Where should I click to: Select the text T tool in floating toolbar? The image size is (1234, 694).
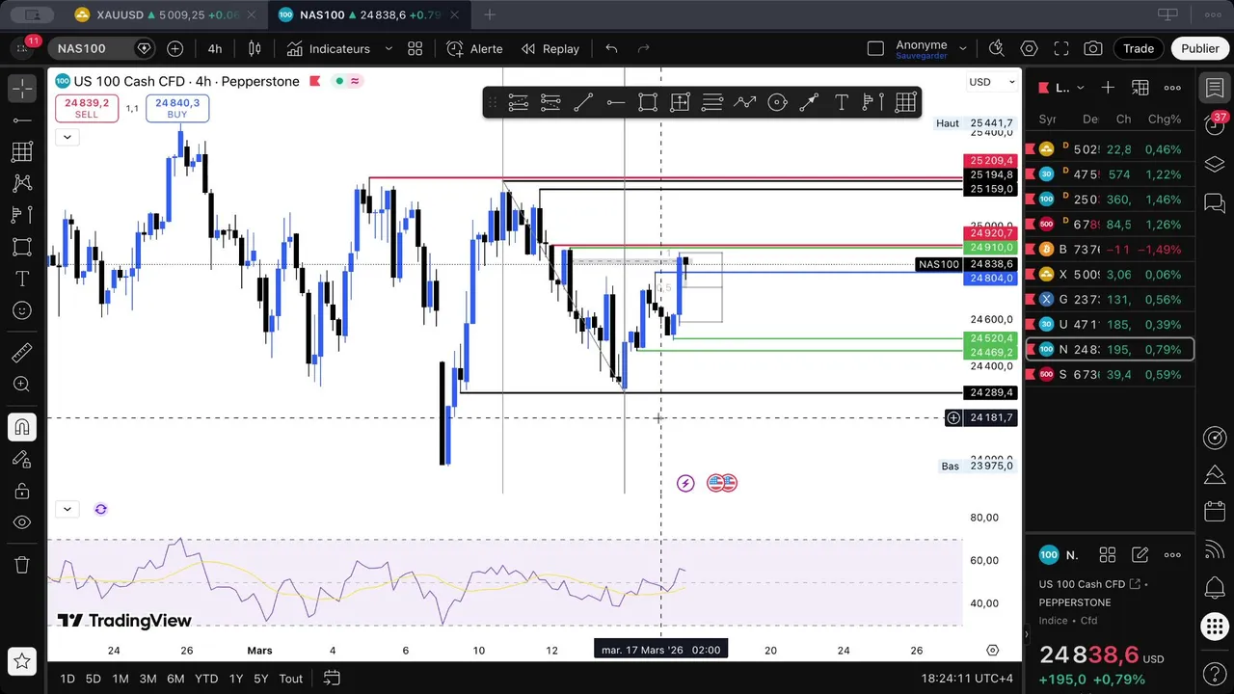841,102
